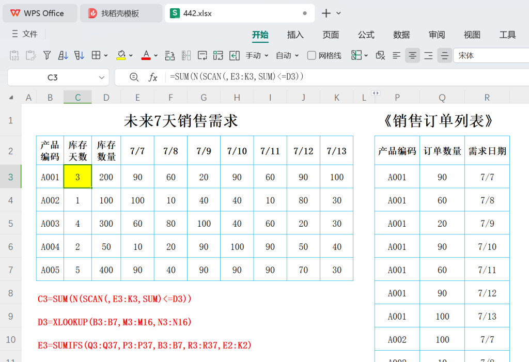The height and width of the screenshot is (362, 529).
Task: Click the paste values clipboard icon
Action: click(14, 55)
